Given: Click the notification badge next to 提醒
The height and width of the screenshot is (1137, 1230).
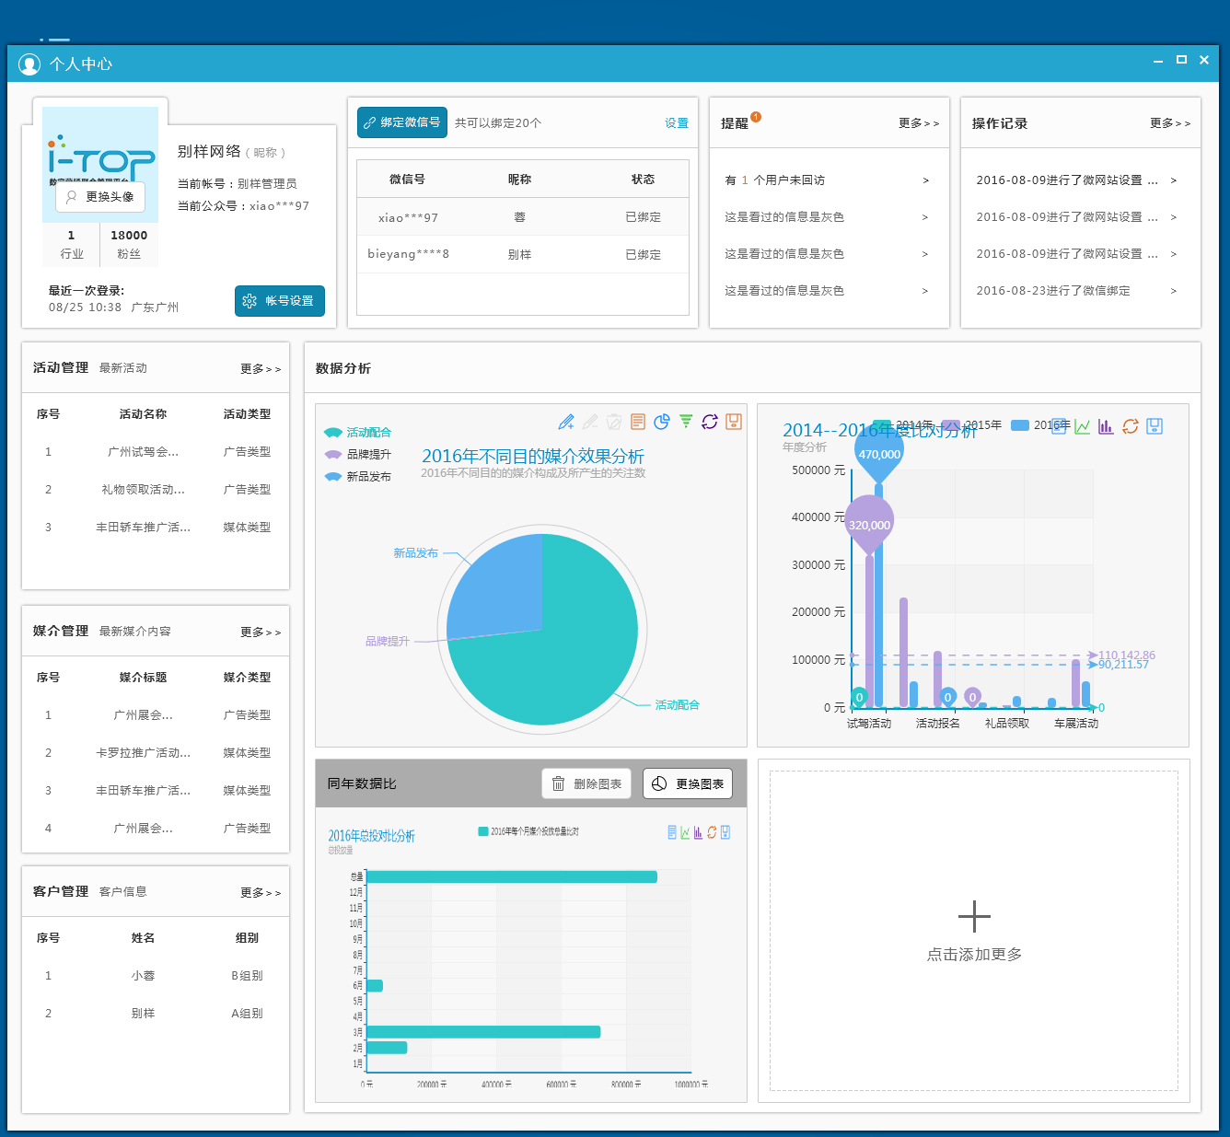Looking at the screenshot, I should coord(756,117).
